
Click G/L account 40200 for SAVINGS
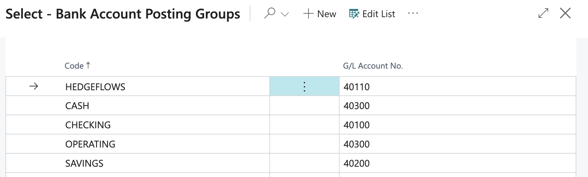[x=356, y=164]
